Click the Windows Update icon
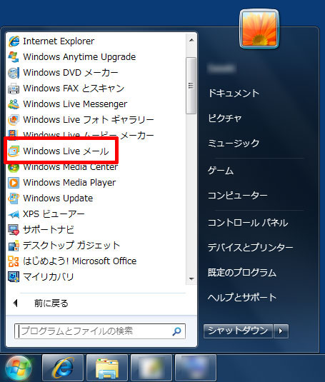 pos(14,198)
